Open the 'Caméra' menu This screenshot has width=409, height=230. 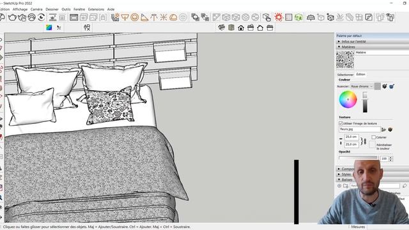tap(36, 10)
